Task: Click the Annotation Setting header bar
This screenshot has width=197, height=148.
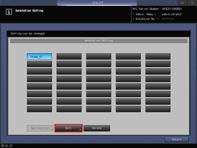Action: [x=99, y=41]
